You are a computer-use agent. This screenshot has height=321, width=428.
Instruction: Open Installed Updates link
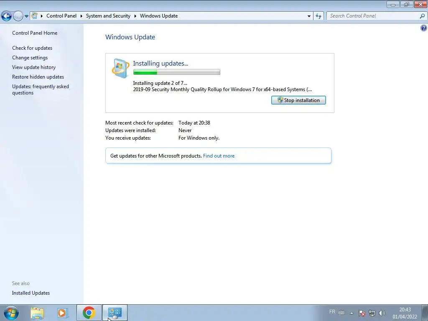(x=31, y=293)
